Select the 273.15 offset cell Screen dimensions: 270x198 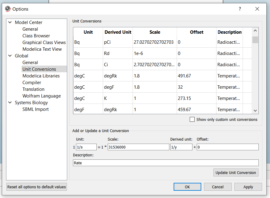(x=196, y=98)
